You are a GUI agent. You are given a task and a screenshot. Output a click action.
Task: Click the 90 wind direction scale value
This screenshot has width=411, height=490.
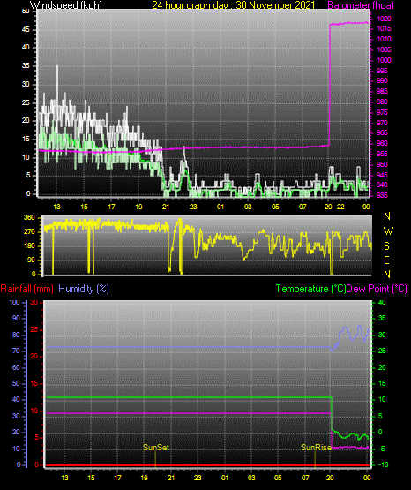[x=31, y=260]
